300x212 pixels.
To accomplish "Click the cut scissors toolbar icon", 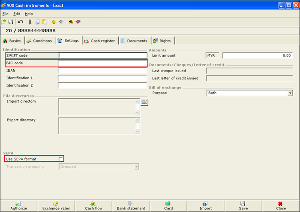I will pos(30,21).
